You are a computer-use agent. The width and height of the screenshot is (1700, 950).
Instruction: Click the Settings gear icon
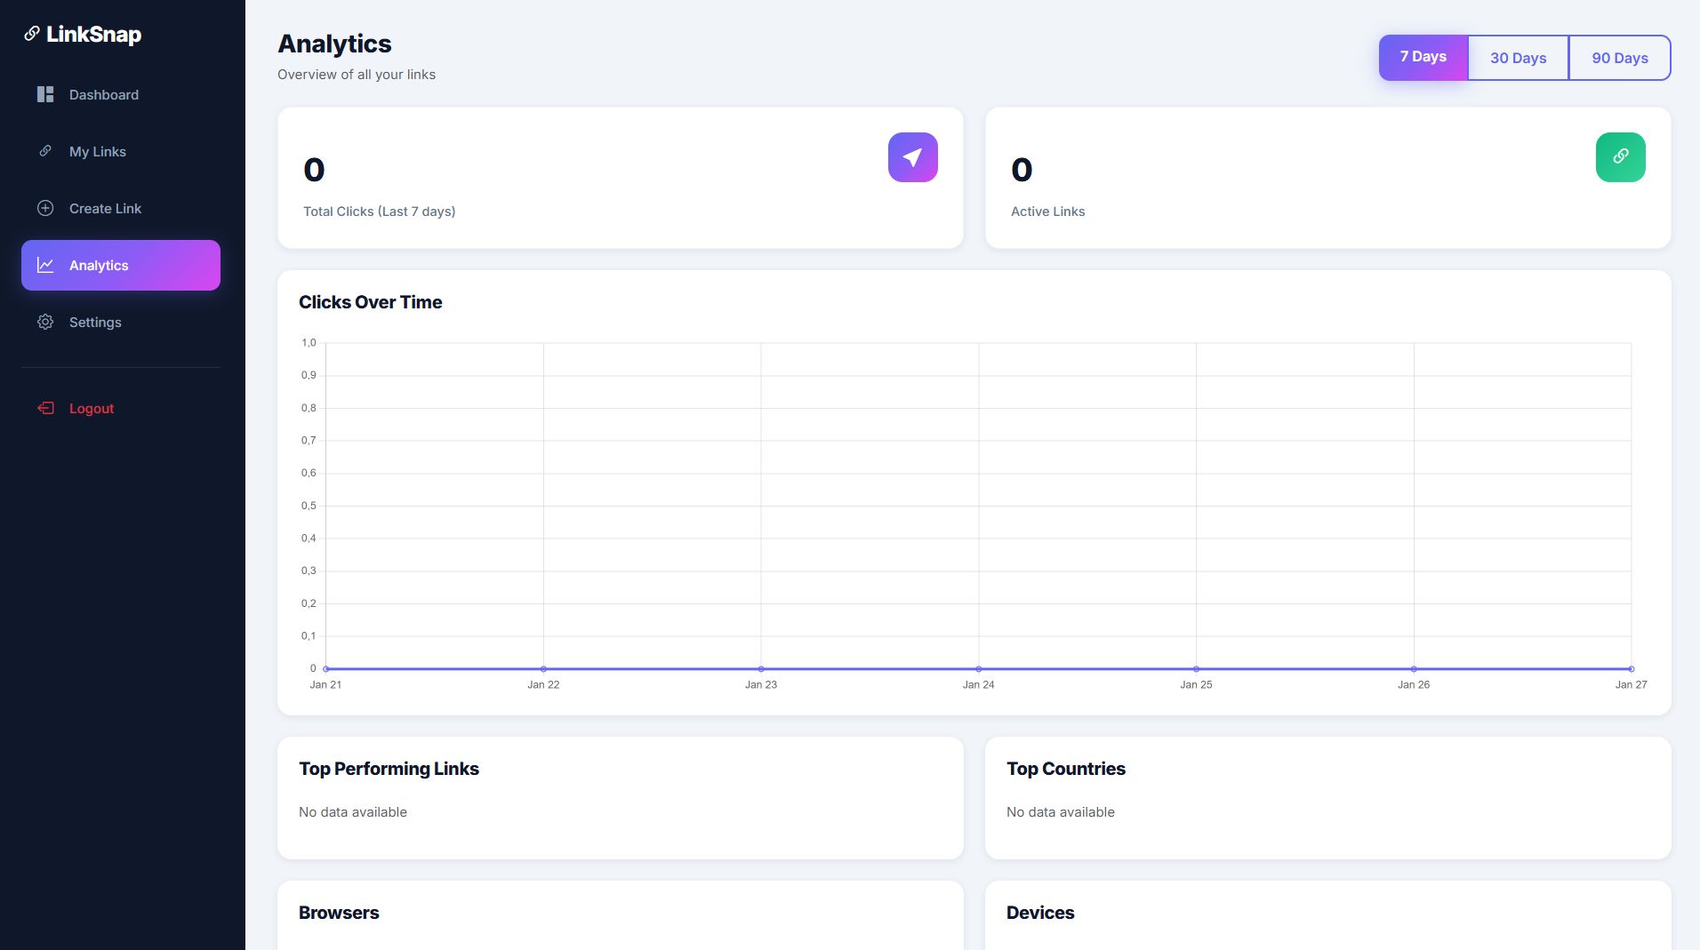[x=45, y=322]
